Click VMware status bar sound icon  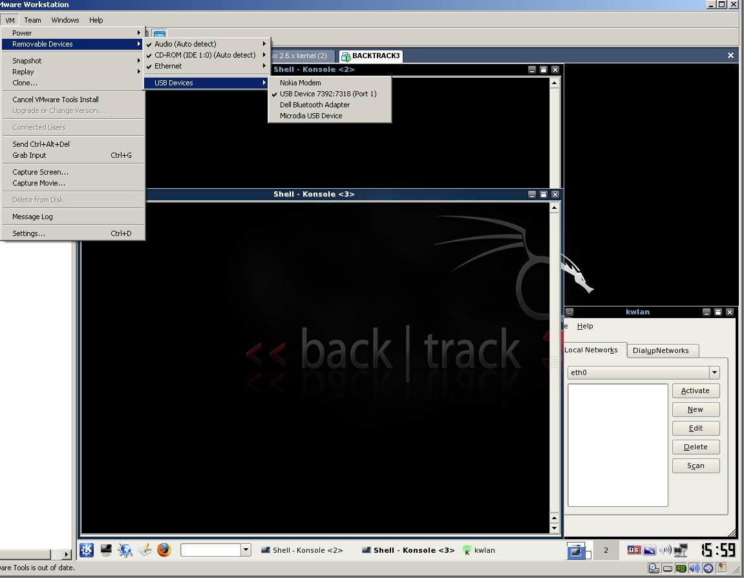pos(695,568)
